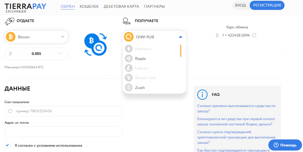Click the Zcash icon in the dropdown
Viewport: 303px width, 152px height.
pos(129,88)
